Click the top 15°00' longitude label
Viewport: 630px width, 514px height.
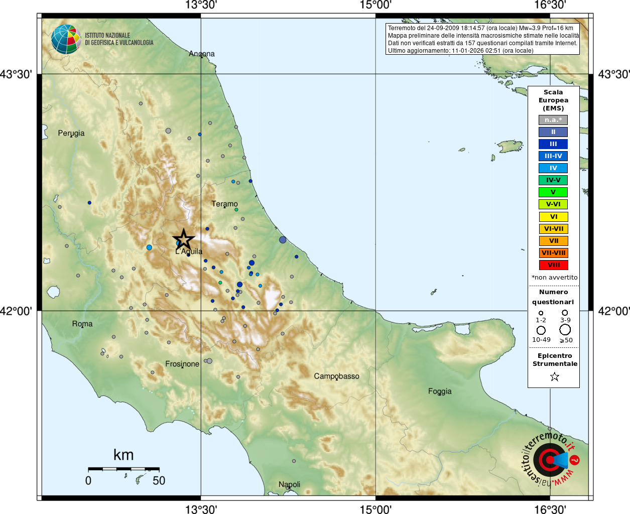point(375,6)
